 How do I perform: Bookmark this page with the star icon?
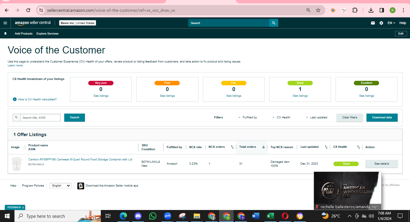tap(318, 10)
